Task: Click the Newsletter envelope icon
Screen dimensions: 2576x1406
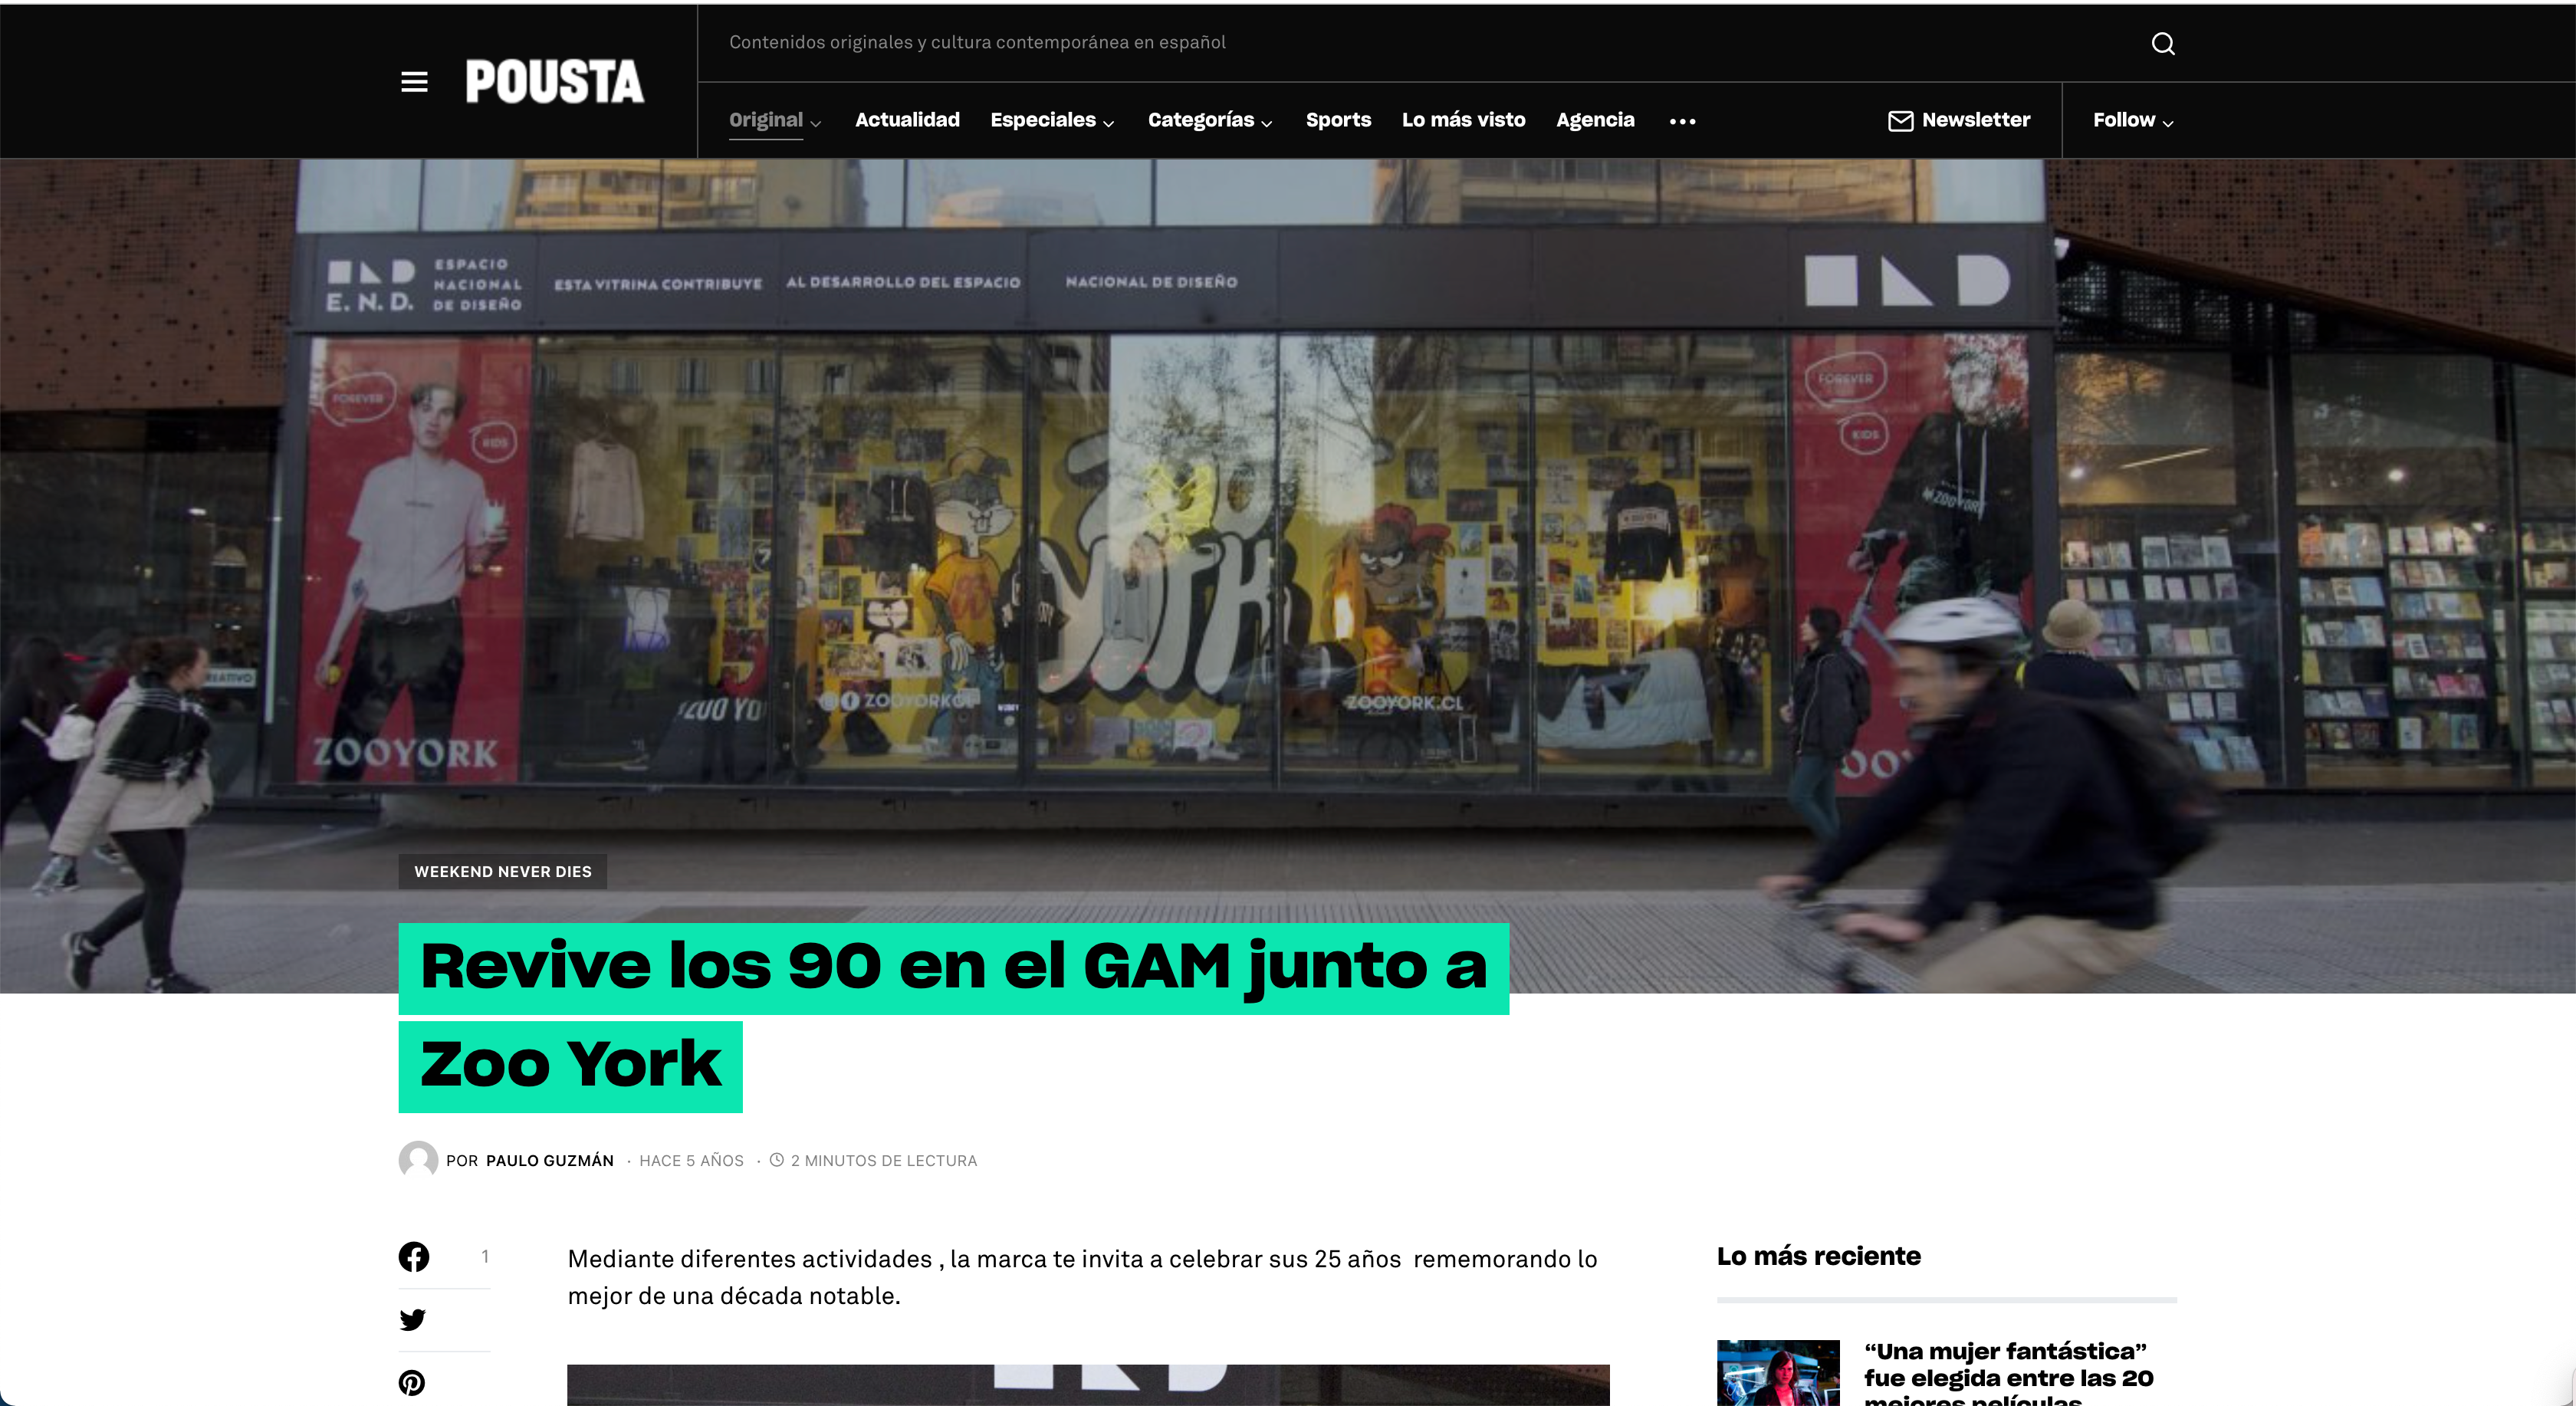Action: tap(1900, 121)
